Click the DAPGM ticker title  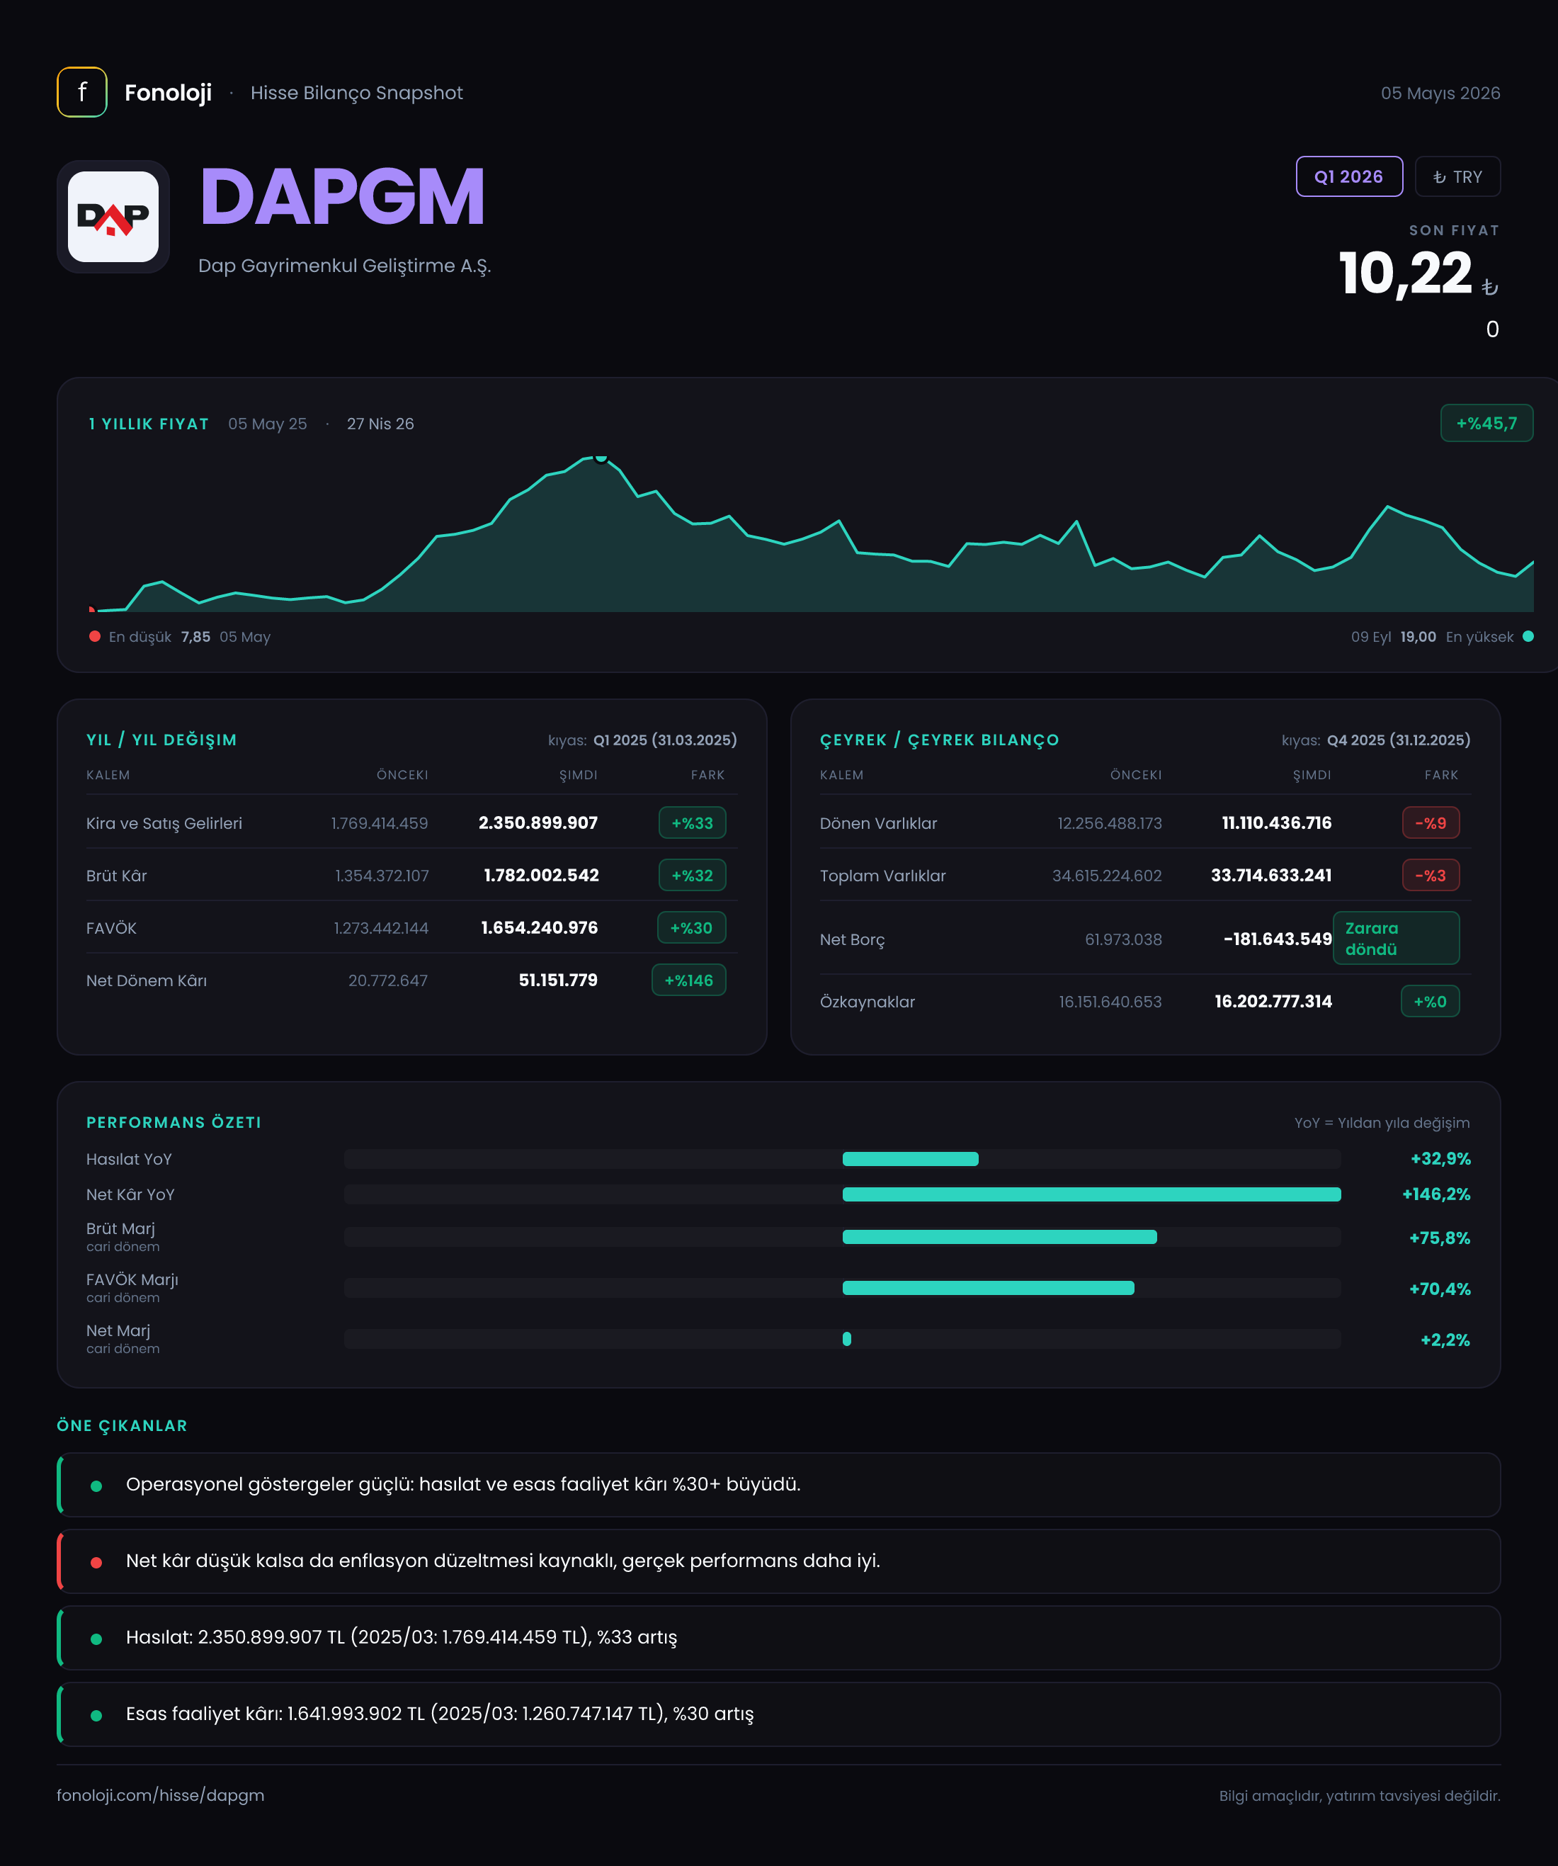click(x=343, y=197)
